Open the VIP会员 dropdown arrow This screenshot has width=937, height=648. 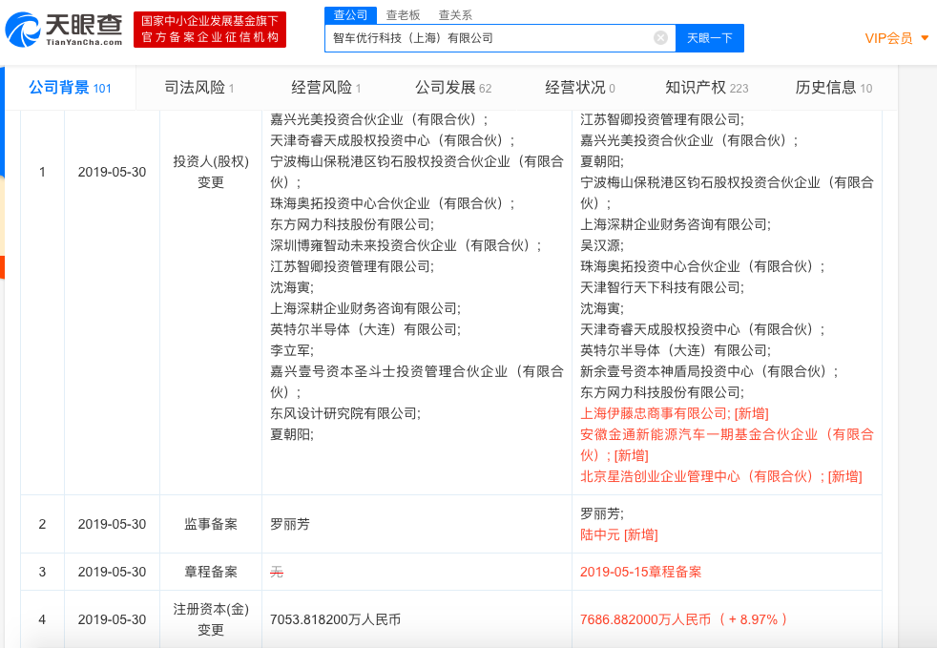point(925,38)
